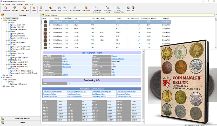Click the Exit toolbar icon

pos(133,8)
